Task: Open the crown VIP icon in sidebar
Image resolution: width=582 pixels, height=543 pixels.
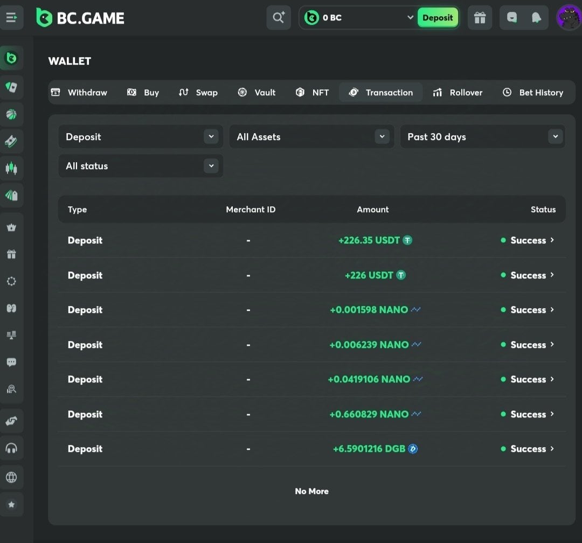Action: tap(11, 227)
